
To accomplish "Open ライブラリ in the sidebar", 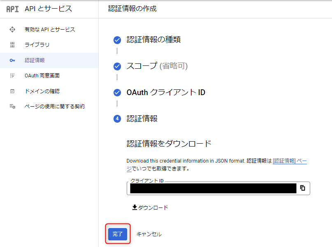I will 37,45.
